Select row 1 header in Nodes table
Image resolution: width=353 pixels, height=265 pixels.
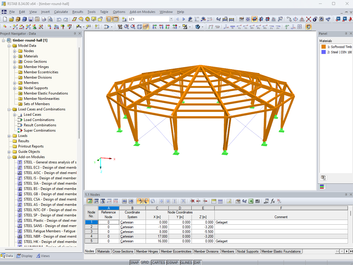pos(91,222)
